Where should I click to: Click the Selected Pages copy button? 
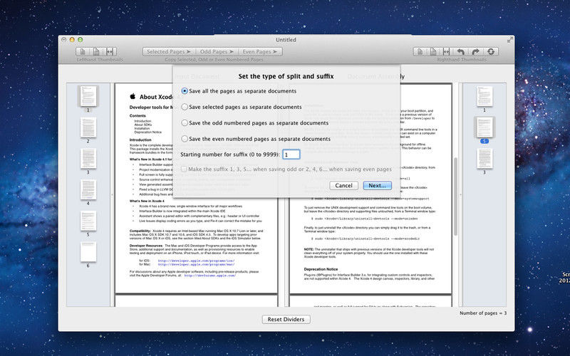[x=169, y=51]
